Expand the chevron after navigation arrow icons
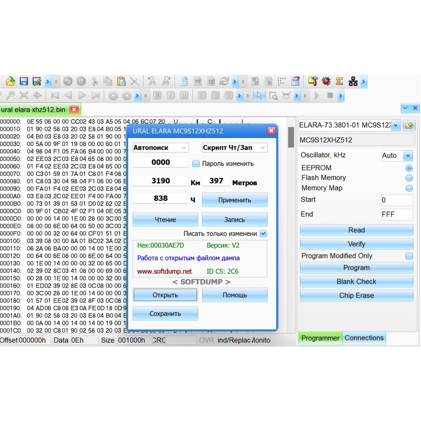421x421 pixels. (137, 96)
